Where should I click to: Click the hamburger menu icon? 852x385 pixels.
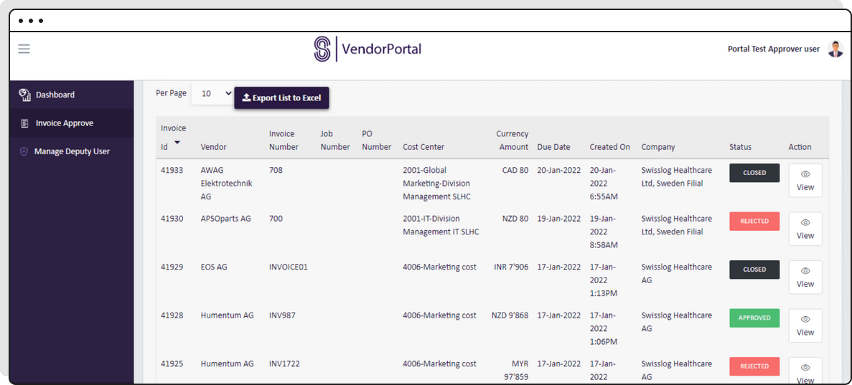[24, 49]
